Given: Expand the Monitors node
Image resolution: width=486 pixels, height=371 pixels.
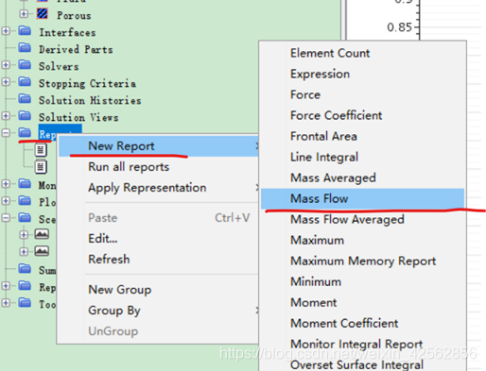Looking at the screenshot, I should tap(6, 184).
